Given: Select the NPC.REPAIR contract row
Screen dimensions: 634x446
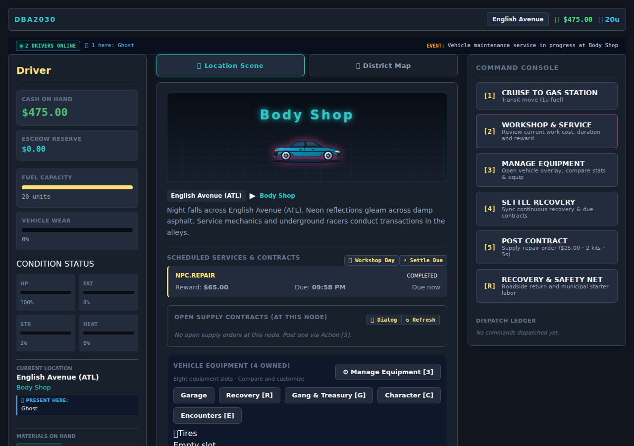Looking at the screenshot, I should click(x=307, y=281).
